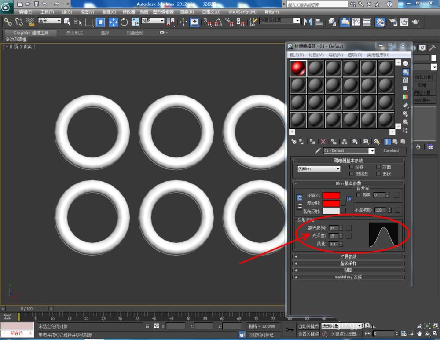The width and height of the screenshot is (440, 340).
Task: Open Select by Name tool
Action: pyautogui.click(x=78, y=22)
